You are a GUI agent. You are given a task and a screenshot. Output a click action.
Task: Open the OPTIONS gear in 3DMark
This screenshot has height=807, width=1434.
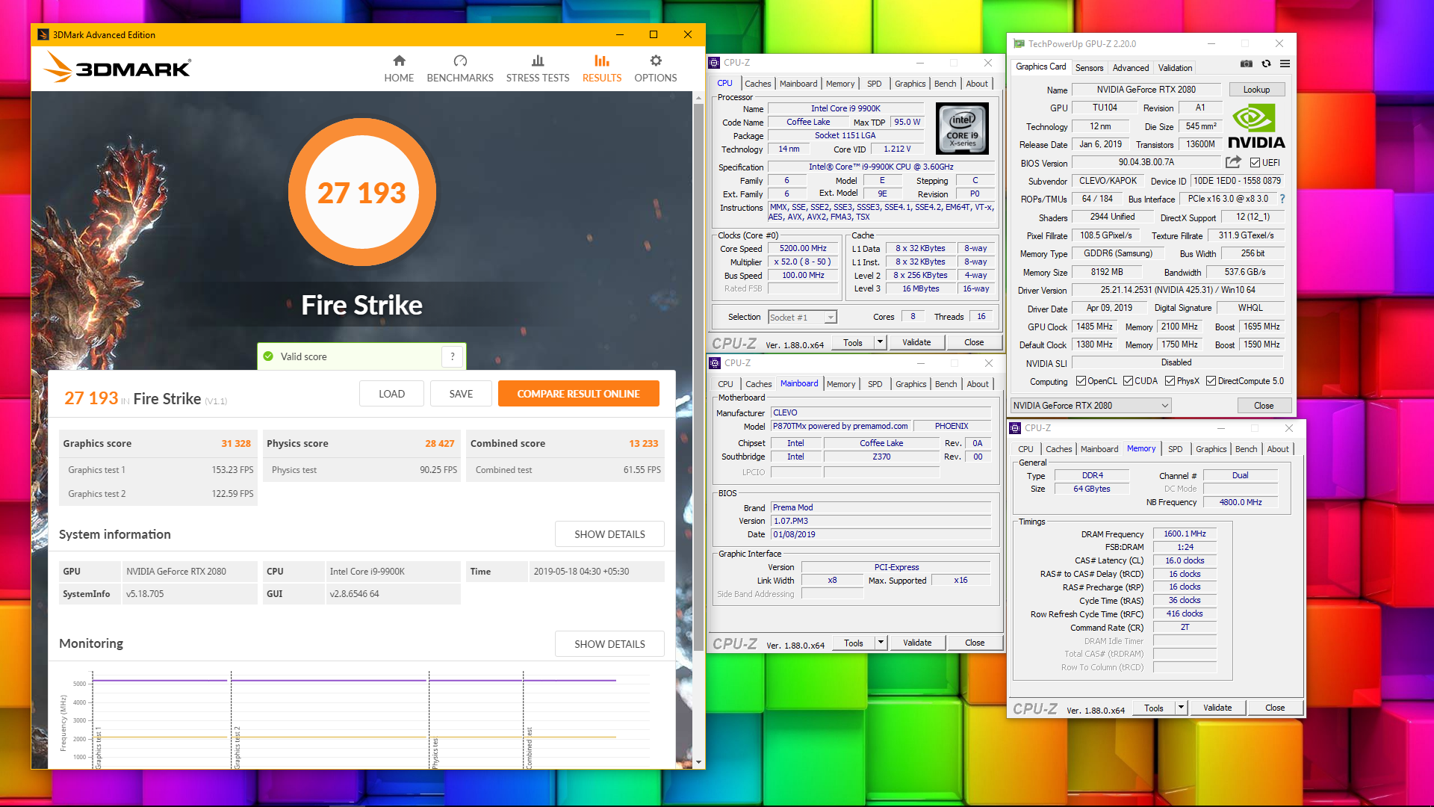pyautogui.click(x=656, y=69)
